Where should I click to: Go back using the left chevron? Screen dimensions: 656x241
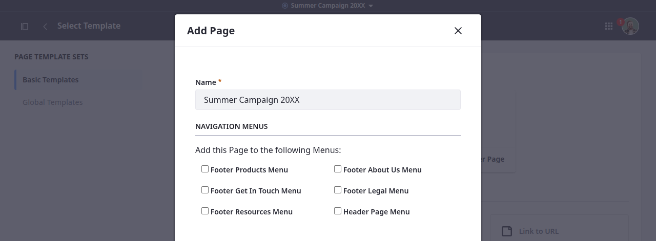(x=45, y=26)
